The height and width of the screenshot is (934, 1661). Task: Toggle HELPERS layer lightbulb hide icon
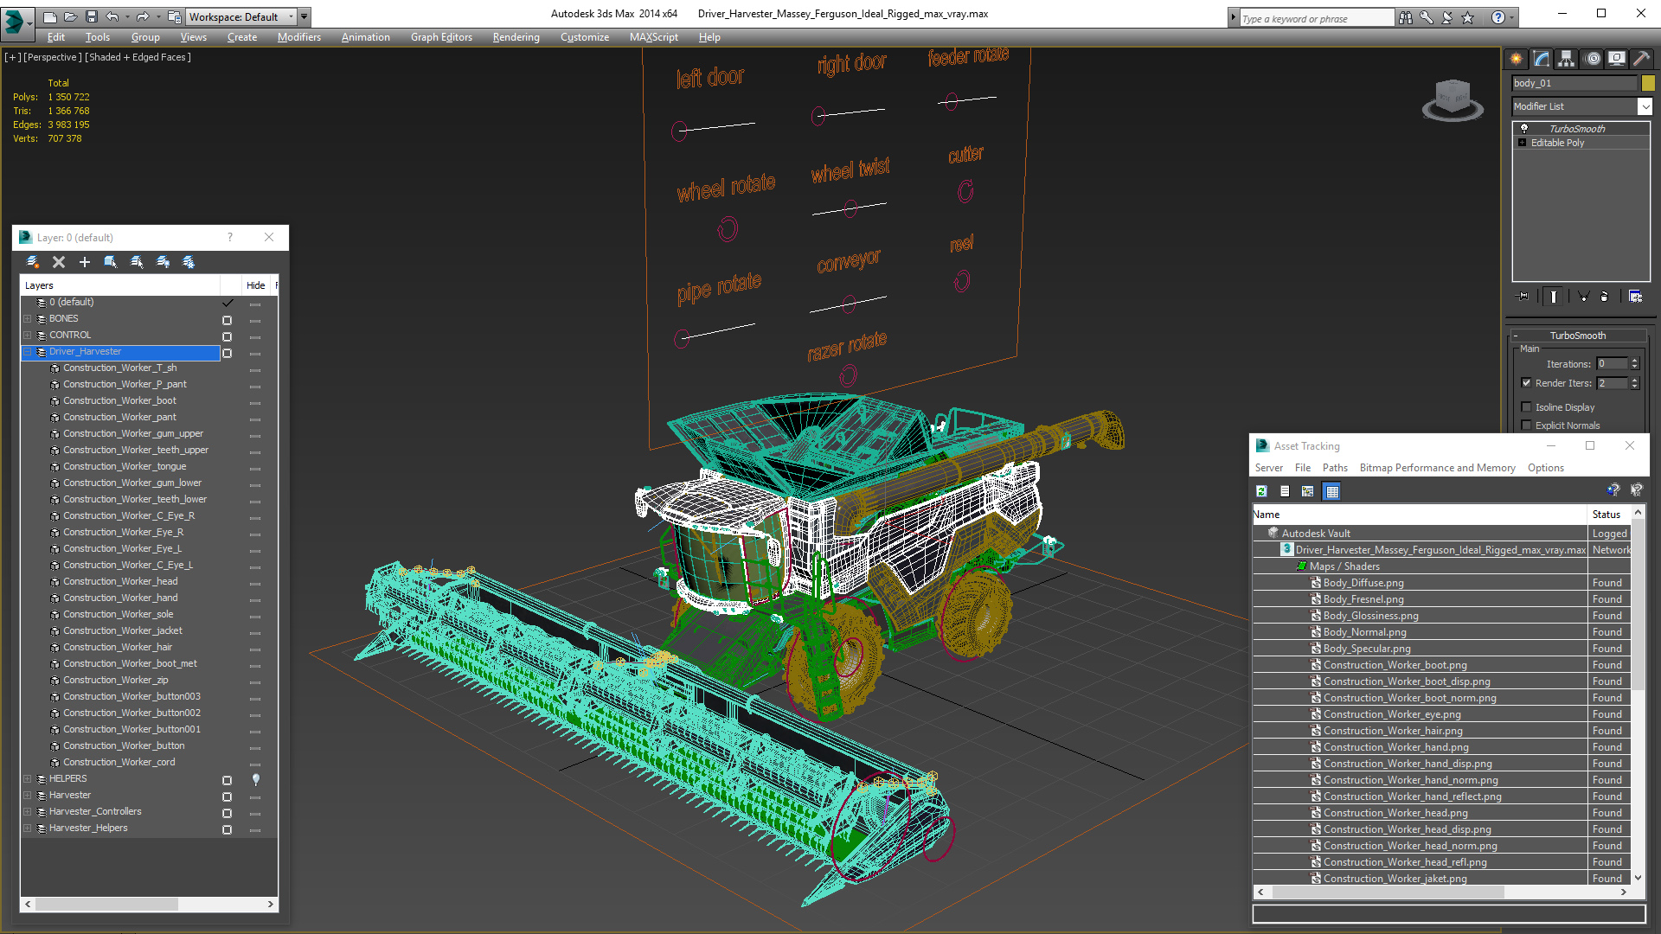click(x=255, y=779)
